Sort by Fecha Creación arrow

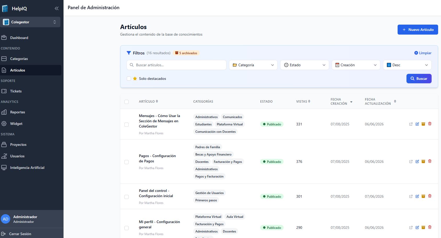(x=351, y=102)
